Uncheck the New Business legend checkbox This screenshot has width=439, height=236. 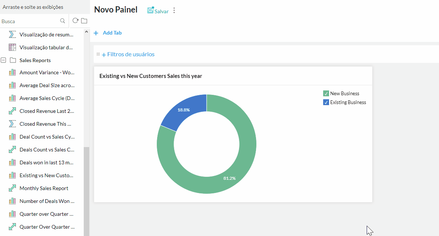click(x=326, y=93)
